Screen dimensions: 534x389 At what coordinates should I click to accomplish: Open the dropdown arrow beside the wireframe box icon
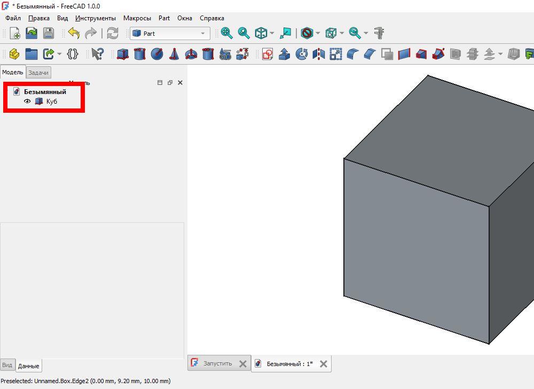tap(342, 33)
